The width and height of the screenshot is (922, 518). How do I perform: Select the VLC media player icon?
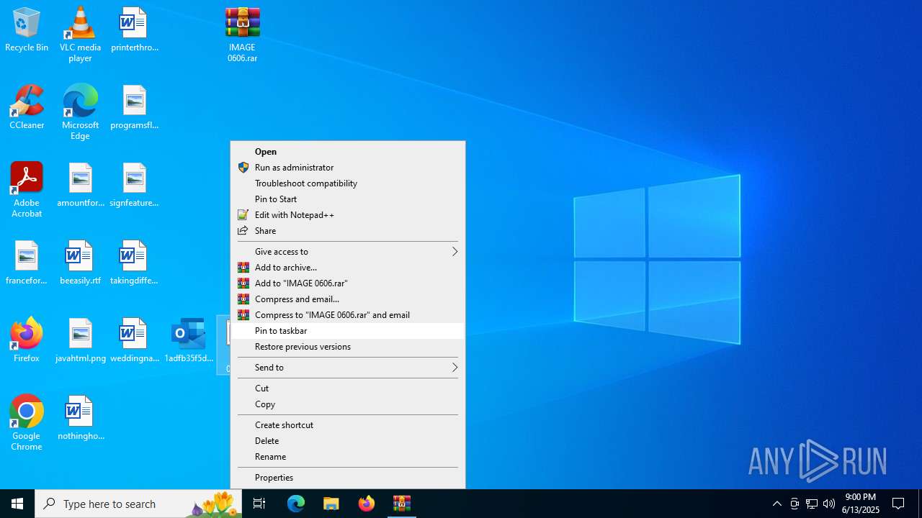coord(80,35)
